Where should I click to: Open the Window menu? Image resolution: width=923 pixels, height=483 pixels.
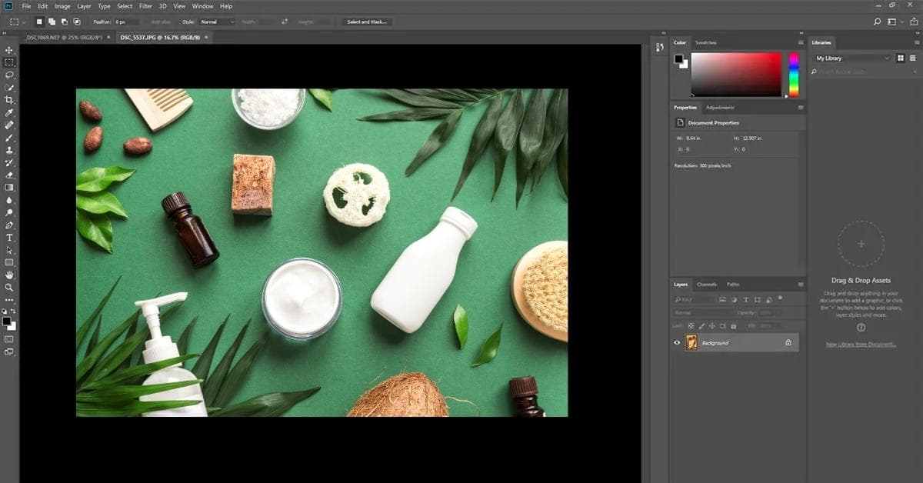(203, 6)
